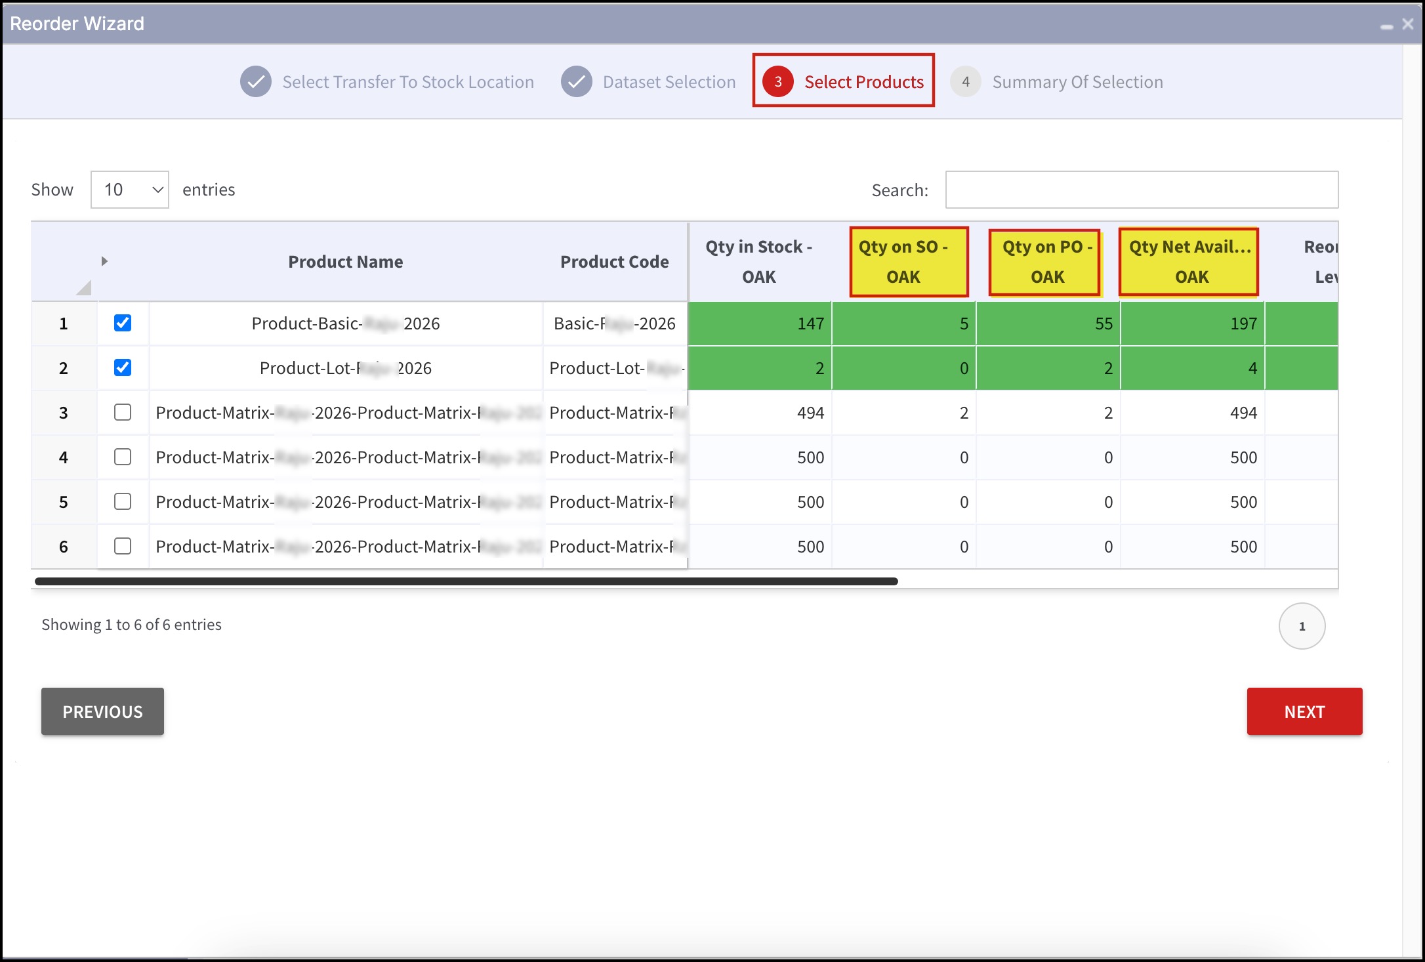Uncheck the Product-Basic row checkbox
Screen dimensions: 1425x962
pos(123,323)
